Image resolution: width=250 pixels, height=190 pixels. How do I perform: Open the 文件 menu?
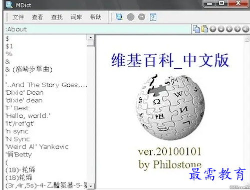(18, 17)
